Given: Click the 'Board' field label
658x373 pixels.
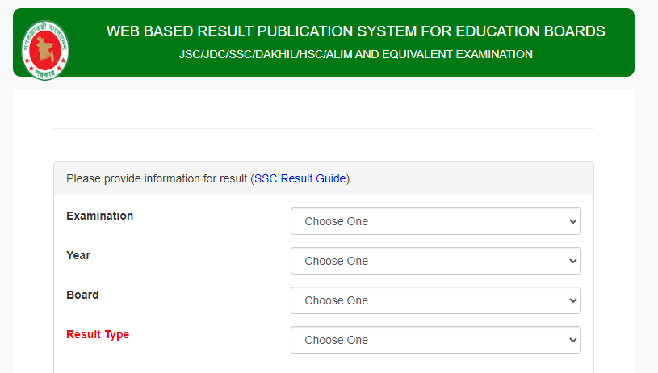Looking at the screenshot, I should tap(82, 295).
